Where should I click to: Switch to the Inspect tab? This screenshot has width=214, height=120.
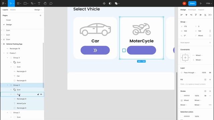(201, 10)
